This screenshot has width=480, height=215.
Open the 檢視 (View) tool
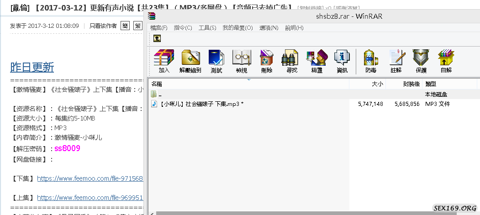[x=242, y=61]
